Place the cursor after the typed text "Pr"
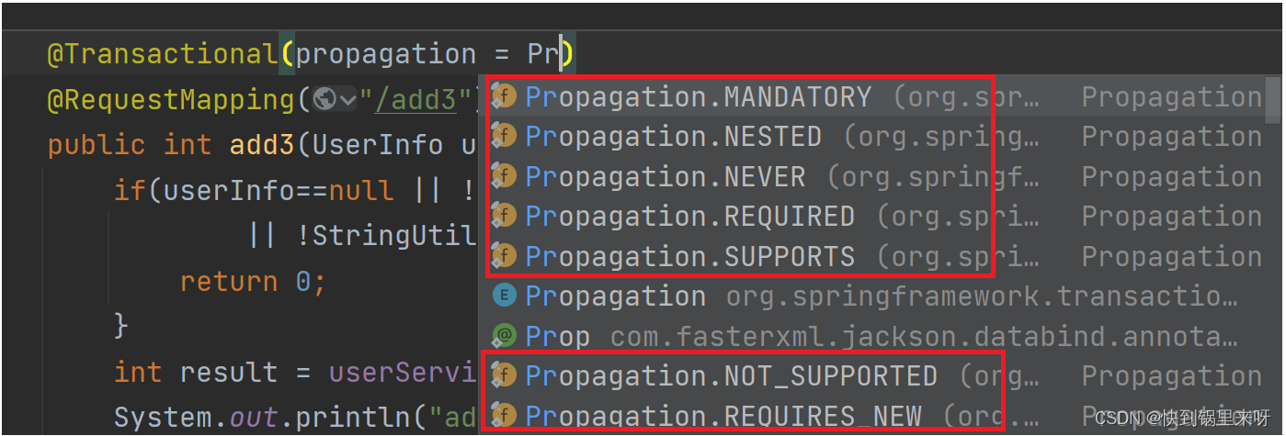This screenshot has width=1286, height=436. tap(560, 54)
